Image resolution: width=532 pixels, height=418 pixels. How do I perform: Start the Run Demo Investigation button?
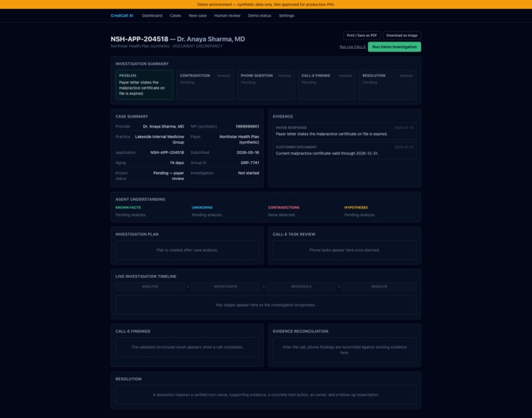[394, 47]
